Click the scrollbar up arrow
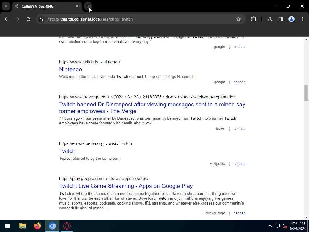 coord(306,39)
